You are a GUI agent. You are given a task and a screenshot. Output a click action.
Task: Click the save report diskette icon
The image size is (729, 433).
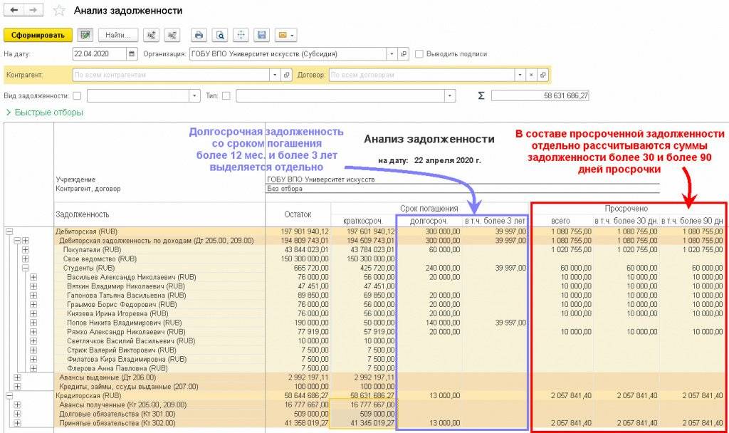coord(262,35)
